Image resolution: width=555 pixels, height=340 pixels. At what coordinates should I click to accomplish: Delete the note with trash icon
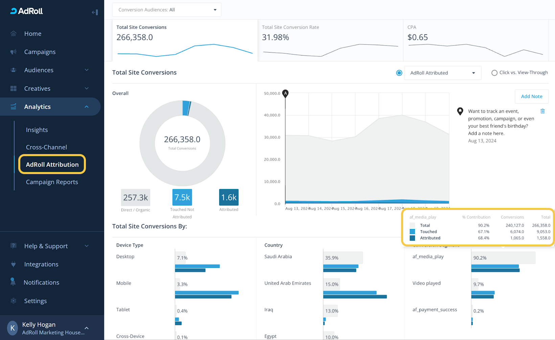pos(542,111)
